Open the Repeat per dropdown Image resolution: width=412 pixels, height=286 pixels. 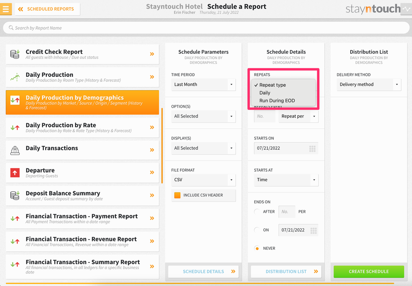pos(299,116)
